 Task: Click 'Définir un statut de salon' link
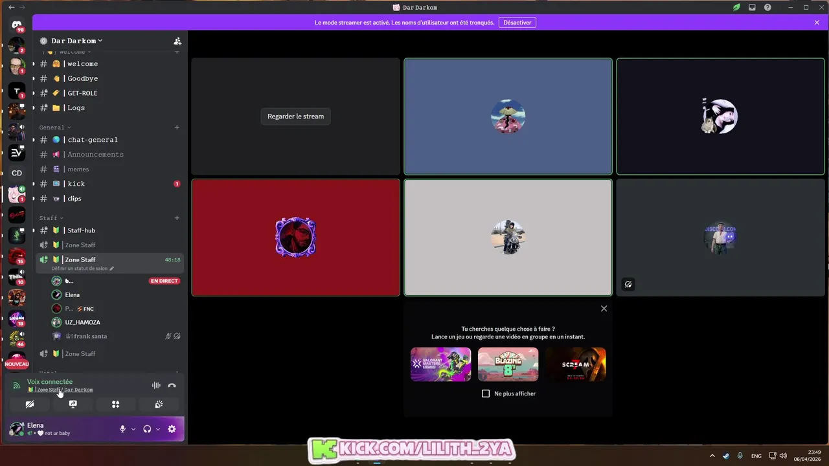point(82,269)
